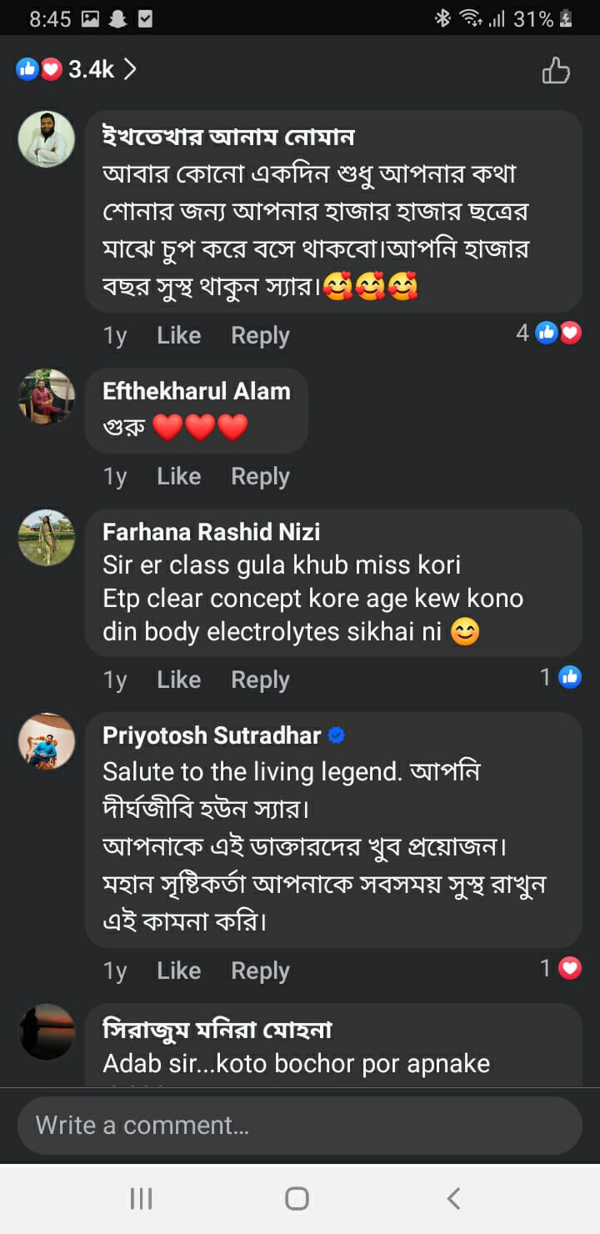
Task: Tap the Write a comment field
Action: coord(299,1126)
